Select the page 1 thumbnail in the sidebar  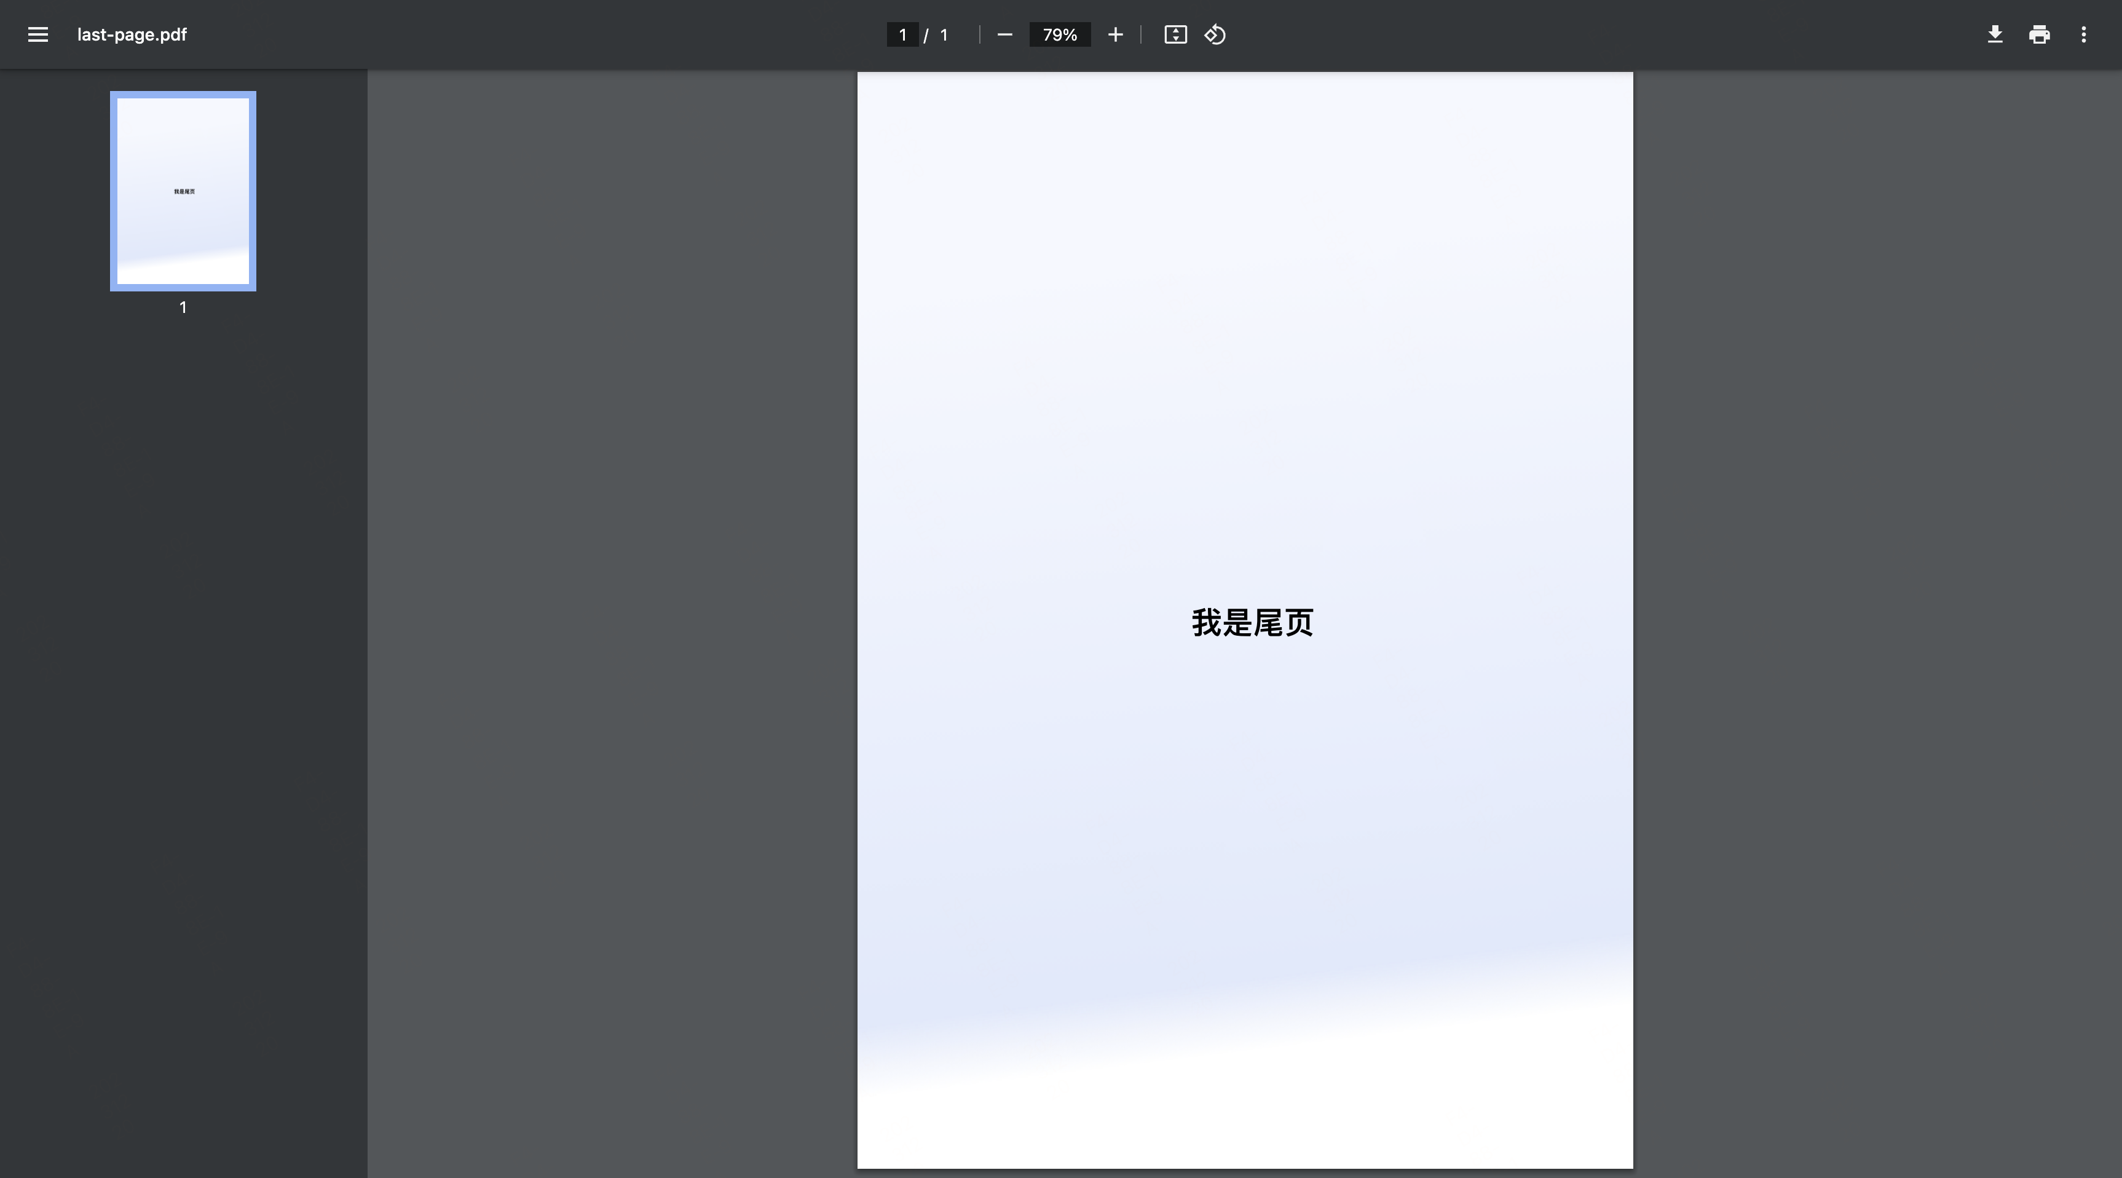[183, 191]
